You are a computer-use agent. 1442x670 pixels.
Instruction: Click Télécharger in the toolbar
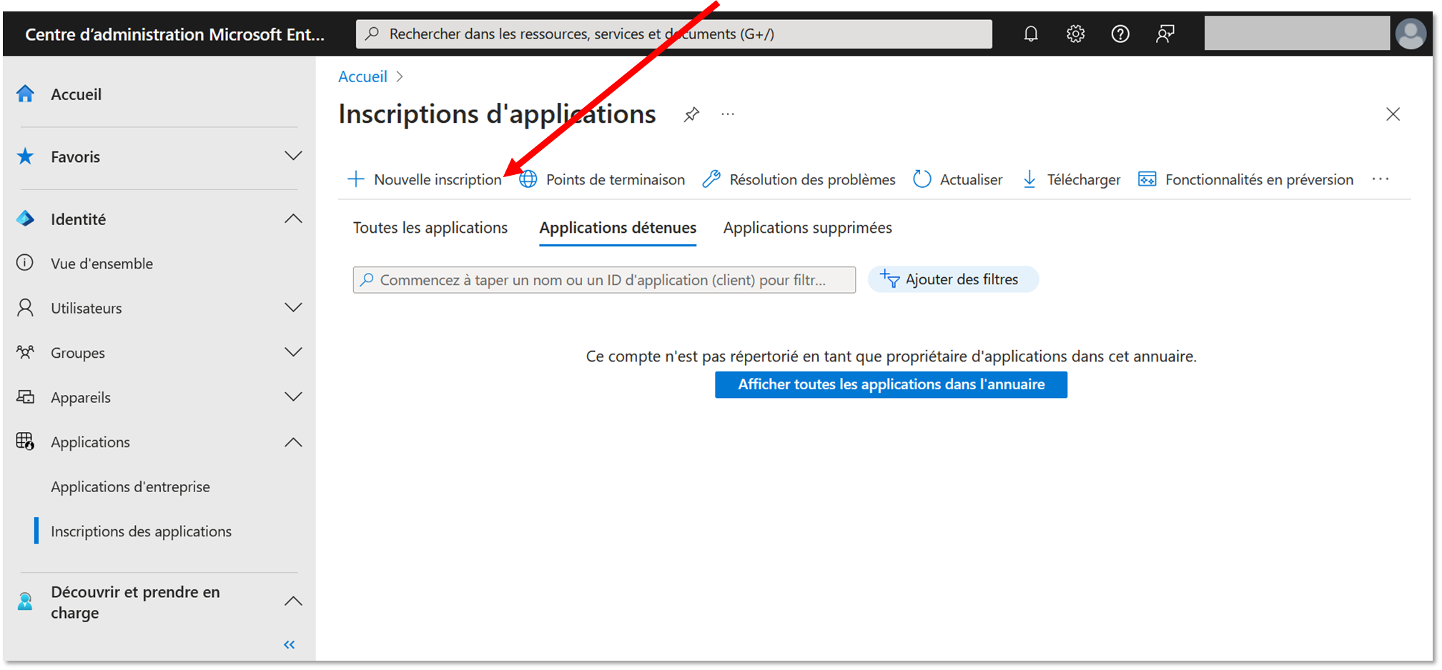tap(1071, 179)
